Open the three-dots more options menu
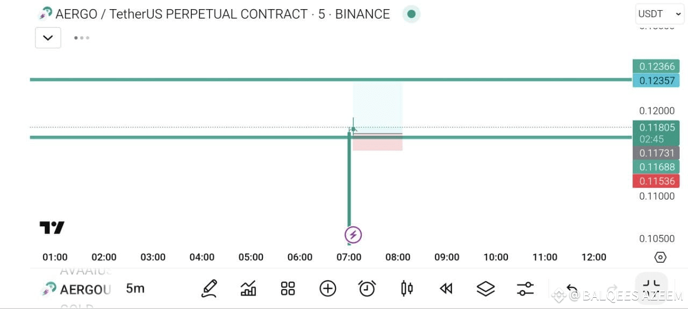The height and width of the screenshot is (309, 688). 82,38
